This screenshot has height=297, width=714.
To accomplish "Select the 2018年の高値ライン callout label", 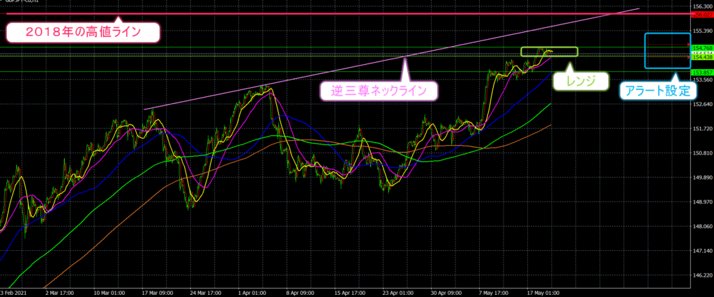I will 82,32.
